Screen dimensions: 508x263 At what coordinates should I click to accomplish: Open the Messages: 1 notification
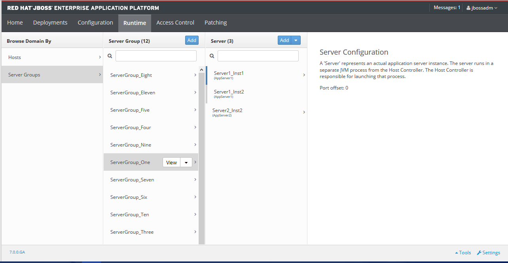(x=447, y=8)
